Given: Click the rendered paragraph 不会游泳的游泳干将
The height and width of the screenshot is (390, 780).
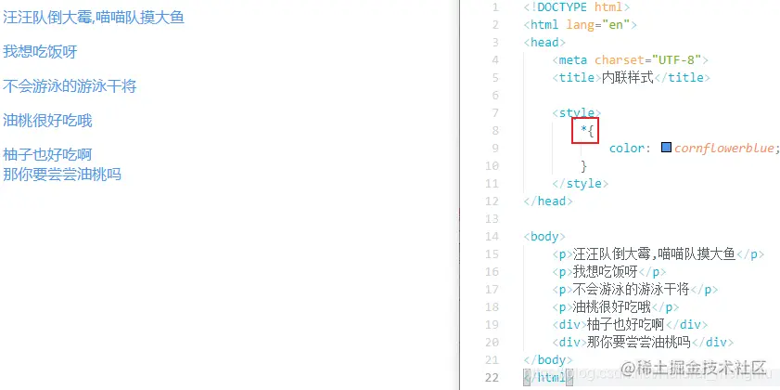Looking at the screenshot, I should click(70, 86).
